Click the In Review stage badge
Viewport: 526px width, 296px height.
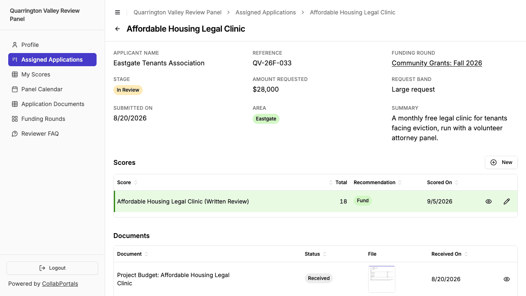pyautogui.click(x=128, y=90)
